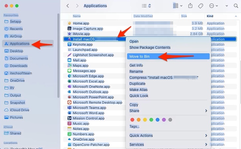Viewport: 241px width, 149px height.
Task: Apply the blue tag color
Action: (x=158, y=120)
